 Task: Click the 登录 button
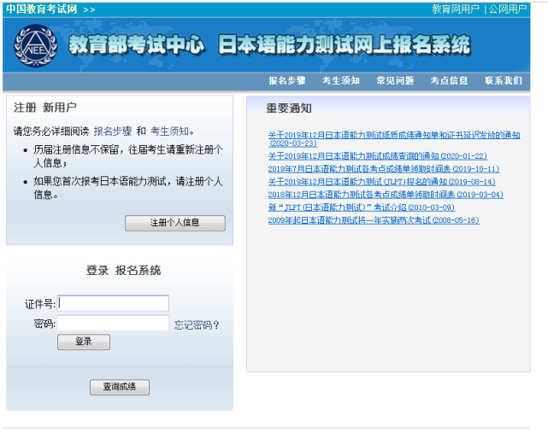click(84, 342)
